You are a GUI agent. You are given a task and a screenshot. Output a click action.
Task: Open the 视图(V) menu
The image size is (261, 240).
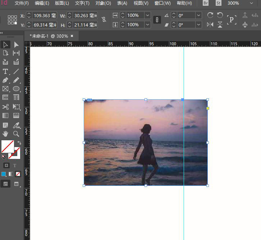[x=141, y=3]
